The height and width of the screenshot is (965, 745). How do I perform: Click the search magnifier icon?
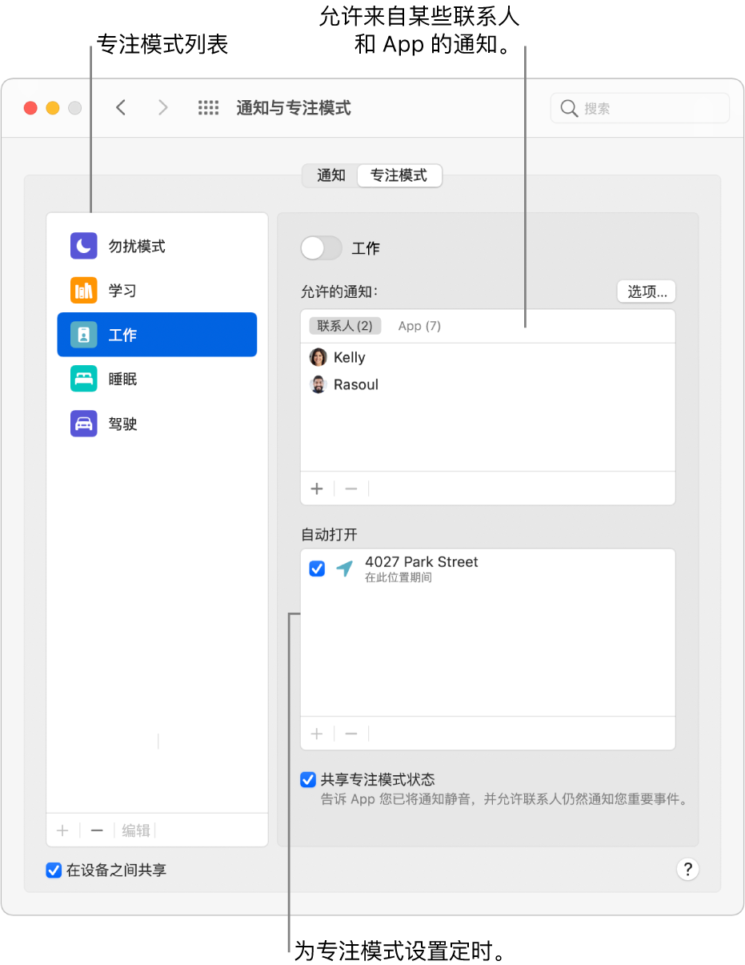(x=569, y=108)
